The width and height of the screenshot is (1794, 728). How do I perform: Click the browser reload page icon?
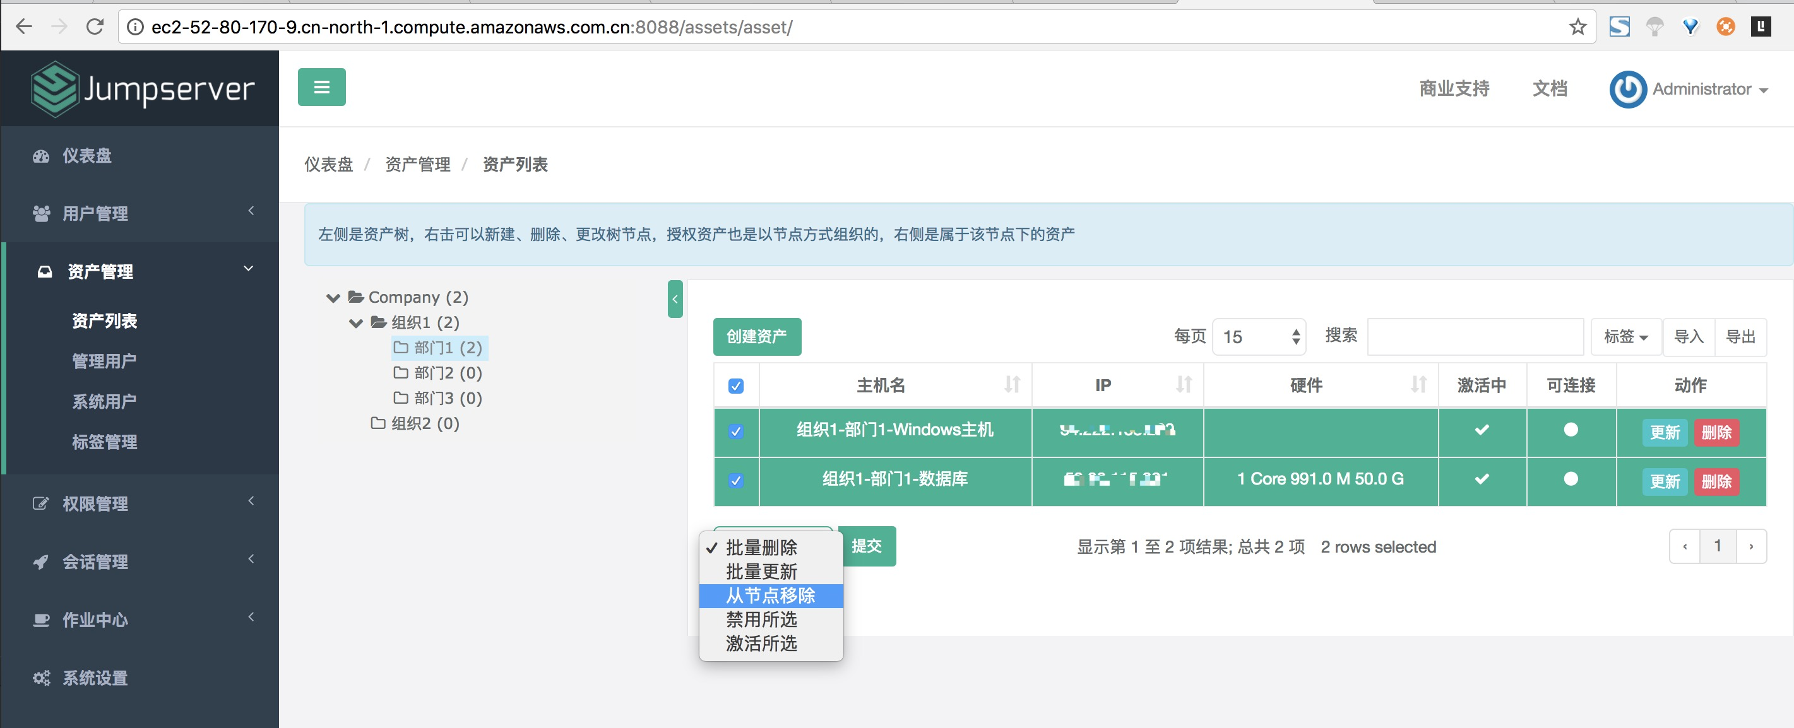click(x=95, y=27)
